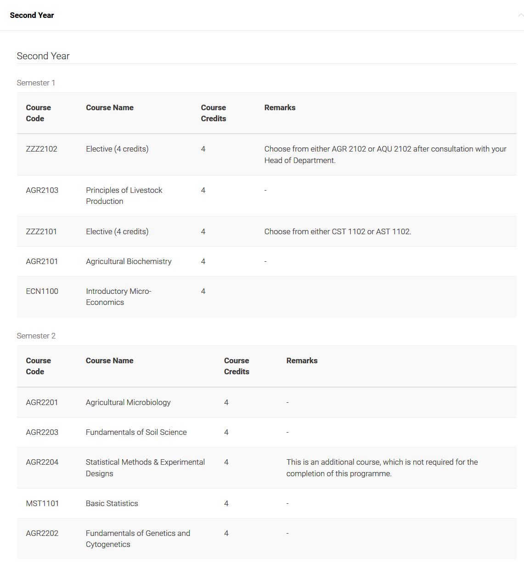Click the bold Second Year accordion title
Screen dimensions: 524x580
point(32,15)
